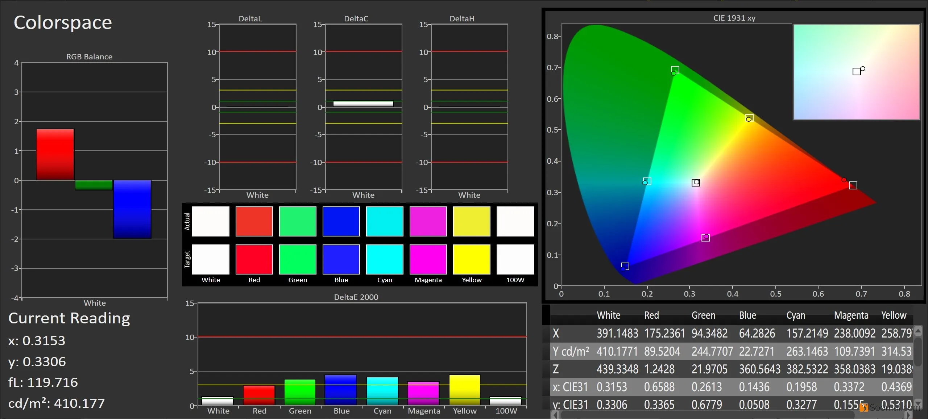928x419 pixels.
Task: Select the Actual Green color swatch
Action: 298,221
